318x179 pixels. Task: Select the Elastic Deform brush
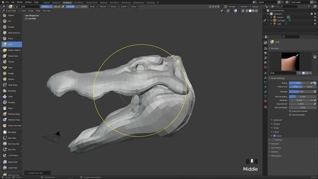(11, 50)
